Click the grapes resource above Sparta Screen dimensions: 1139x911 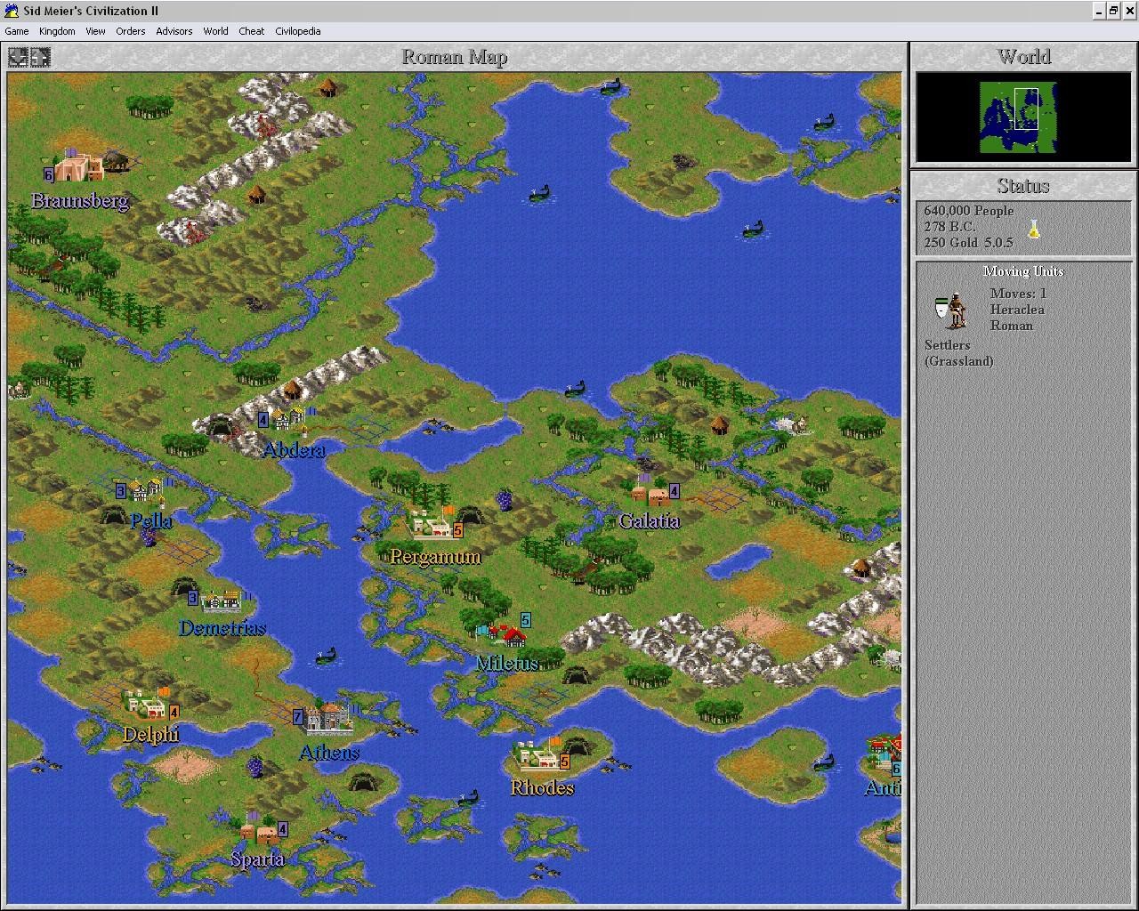255,767
